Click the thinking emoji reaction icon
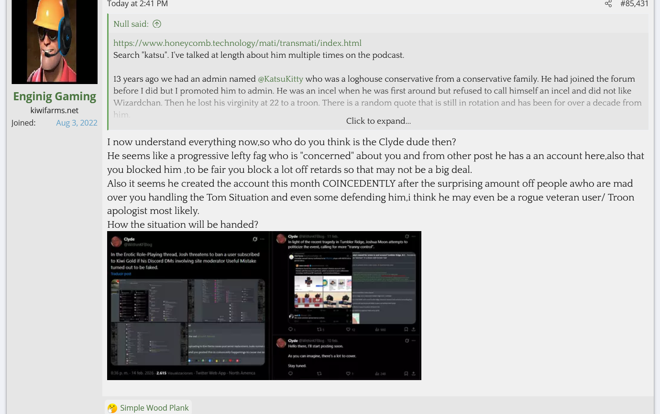Image resolution: width=660 pixels, height=414 pixels. 112,408
